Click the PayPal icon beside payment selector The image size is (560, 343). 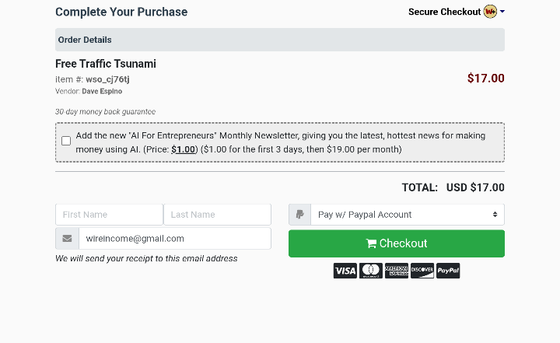[x=299, y=215]
